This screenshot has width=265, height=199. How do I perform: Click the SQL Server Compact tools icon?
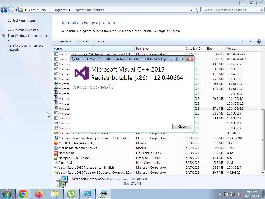pyautogui.click(x=56, y=172)
